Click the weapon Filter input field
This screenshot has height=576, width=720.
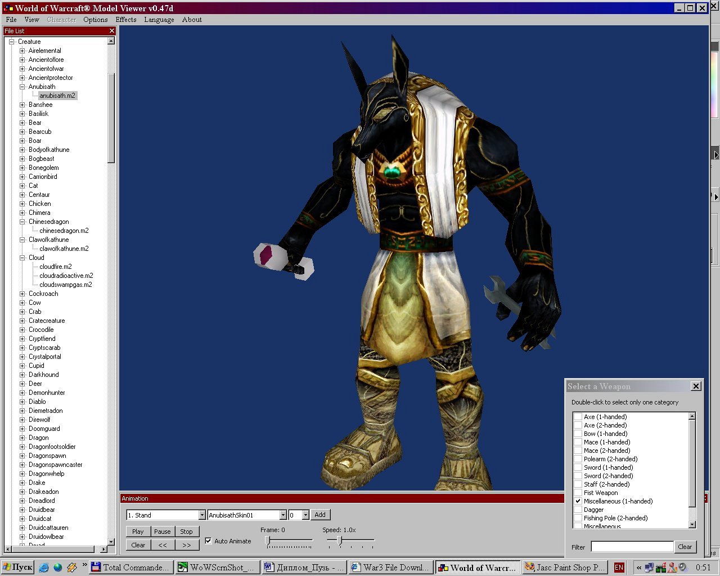pos(632,547)
